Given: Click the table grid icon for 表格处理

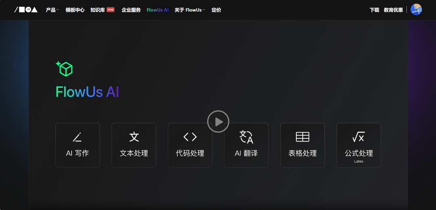Looking at the screenshot, I should [x=302, y=137].
